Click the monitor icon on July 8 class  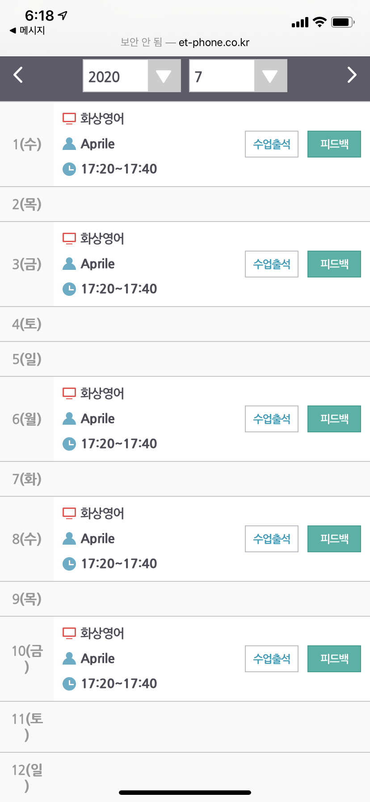coord(69,513)
